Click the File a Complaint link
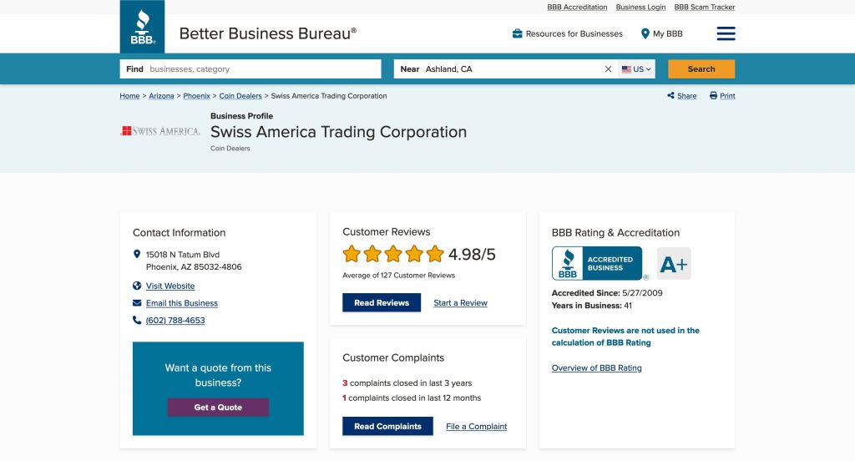Screen dimensions: 855x461 pos(476,427)
